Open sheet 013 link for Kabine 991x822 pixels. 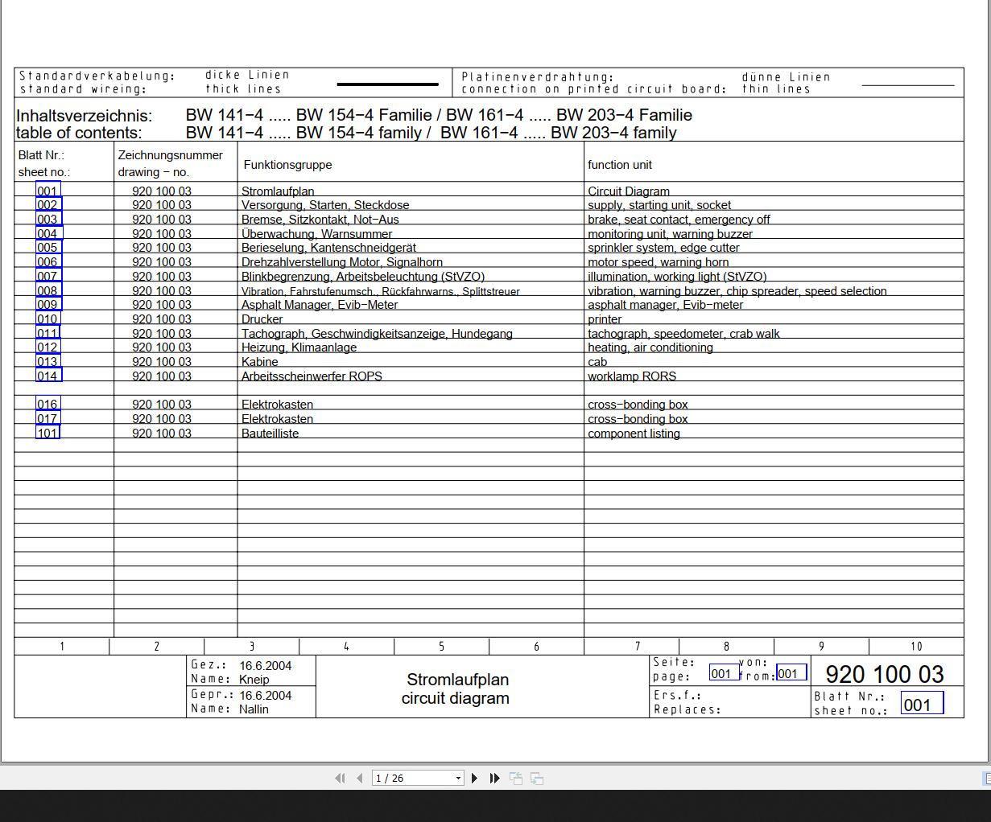(x=47, y=362)
